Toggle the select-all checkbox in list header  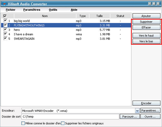5,16
